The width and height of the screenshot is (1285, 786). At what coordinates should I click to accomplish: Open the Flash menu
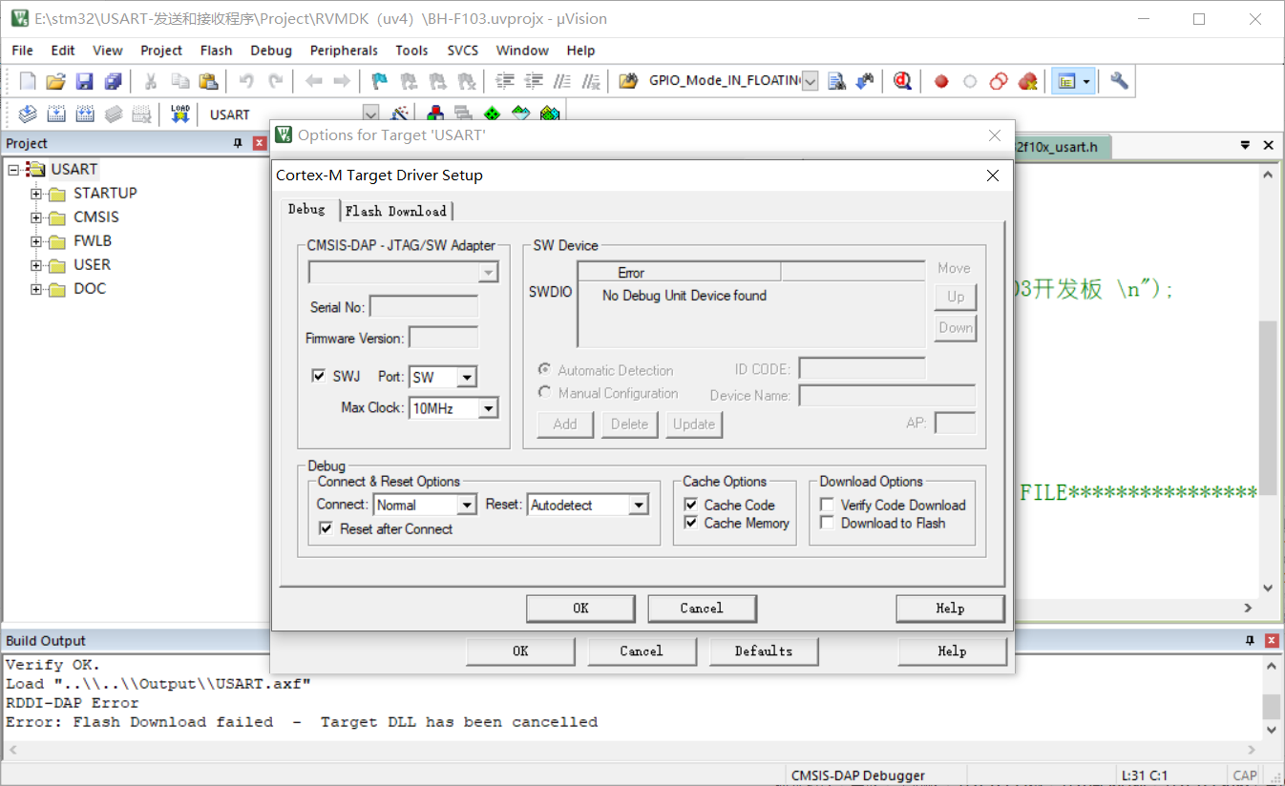coord(216,51)
